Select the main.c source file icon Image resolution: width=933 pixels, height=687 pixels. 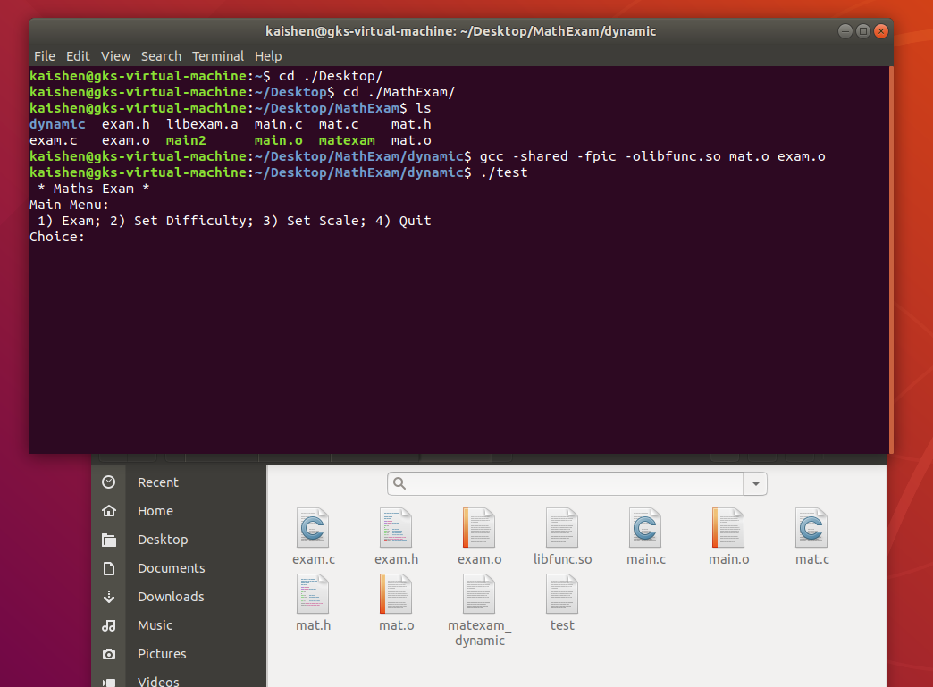645,528
